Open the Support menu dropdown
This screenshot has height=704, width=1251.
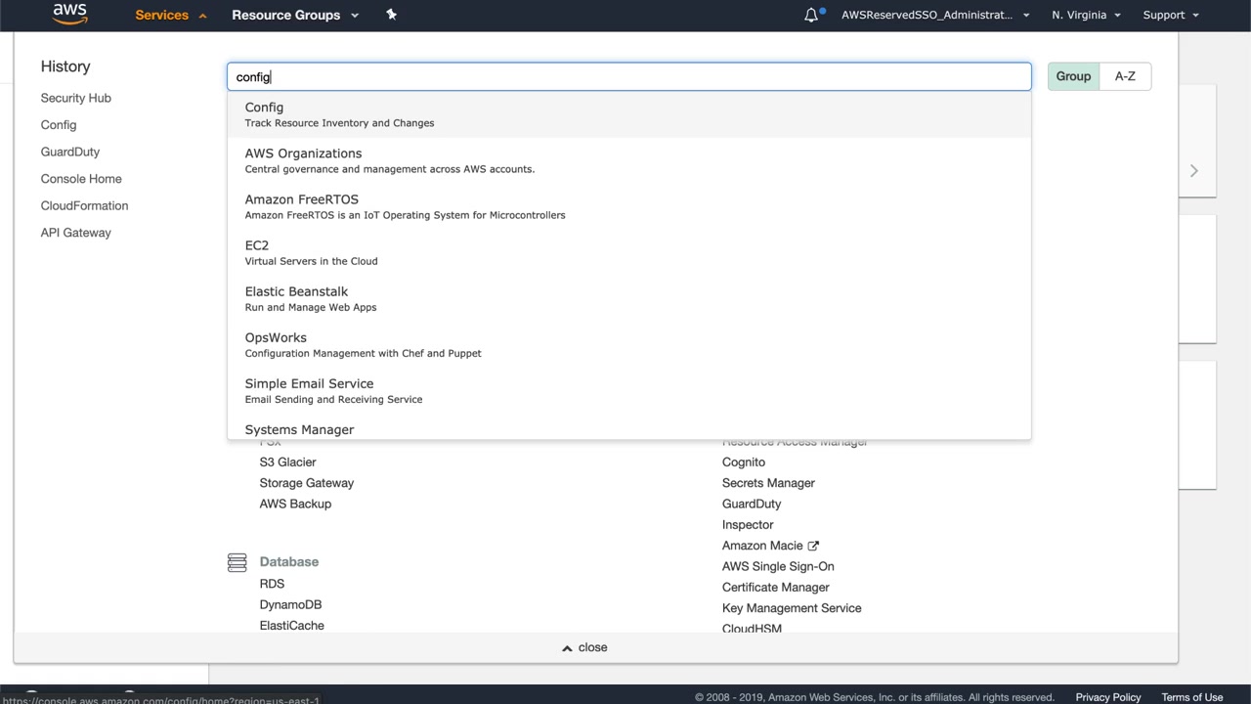tap(1170, 15)
